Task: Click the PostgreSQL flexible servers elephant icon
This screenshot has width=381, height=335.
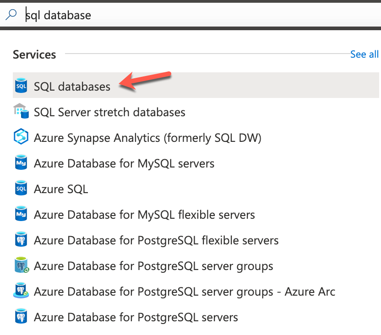Action: pos(21,239)
